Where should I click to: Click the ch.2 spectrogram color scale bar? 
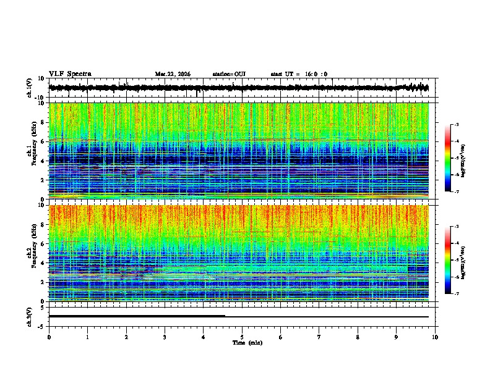coord(447,260)
